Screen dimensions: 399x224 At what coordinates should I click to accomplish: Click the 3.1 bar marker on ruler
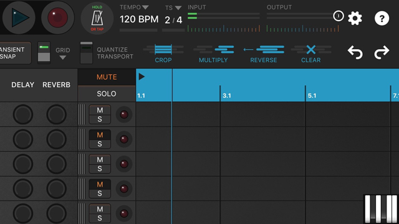coord(227,96)
